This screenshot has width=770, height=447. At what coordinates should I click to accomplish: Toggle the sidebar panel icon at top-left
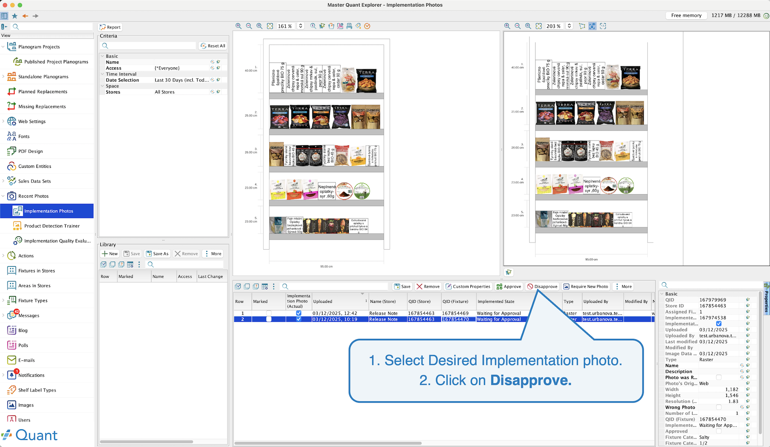pos(4,16)
